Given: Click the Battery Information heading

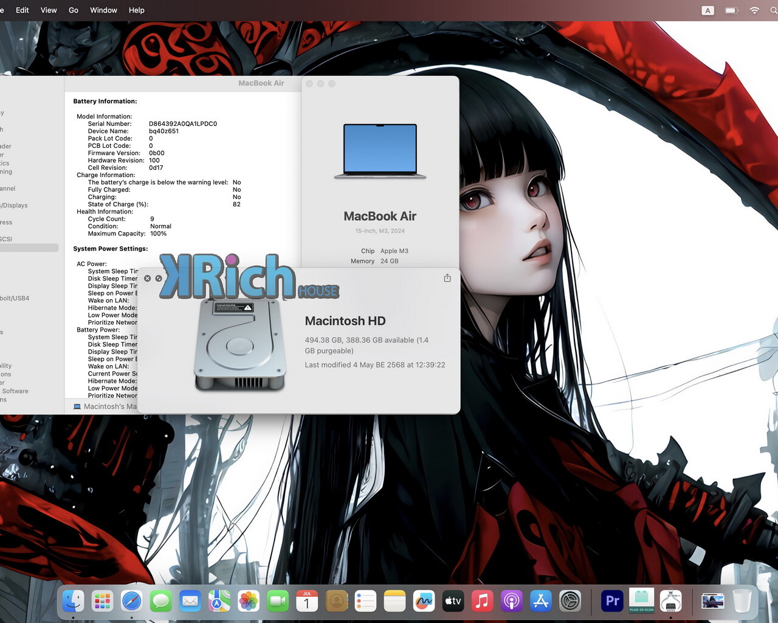Looking at the screenshot, I should click(105, 102).
